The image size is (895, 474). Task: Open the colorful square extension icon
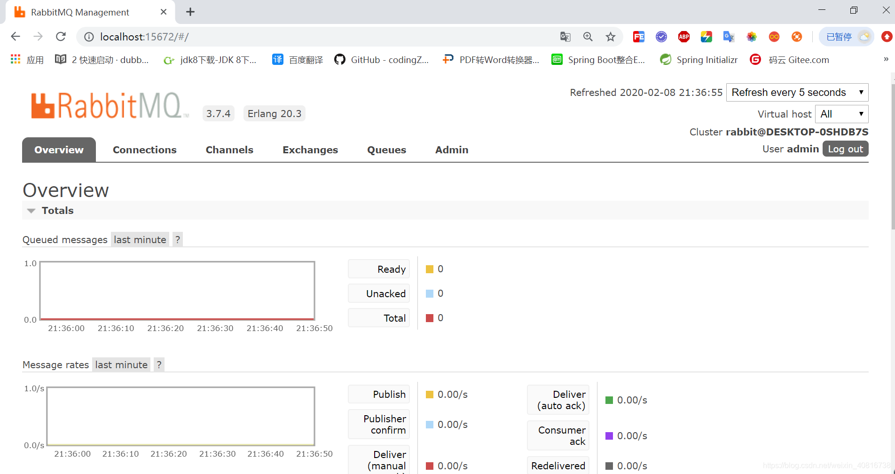[707, 37]
